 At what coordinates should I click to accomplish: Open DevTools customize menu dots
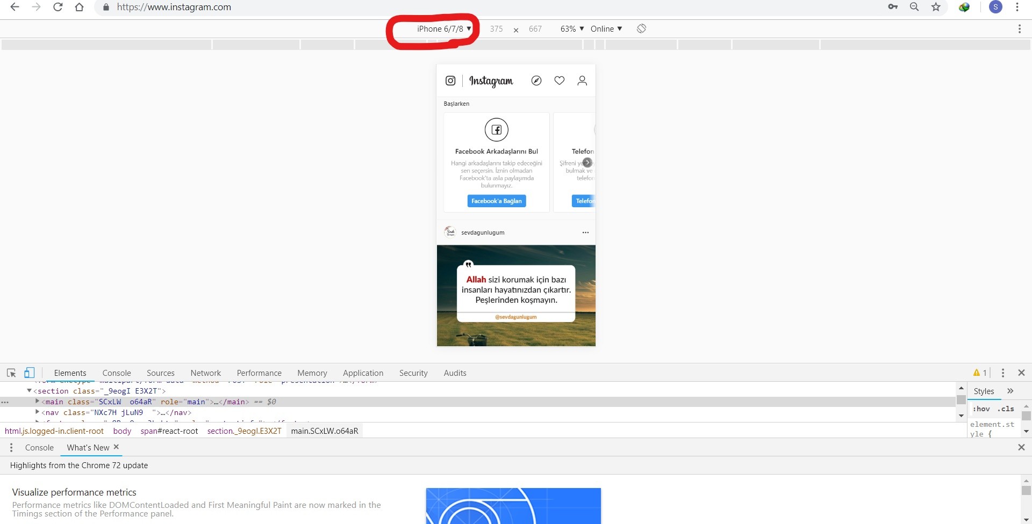pos(1003,373)
